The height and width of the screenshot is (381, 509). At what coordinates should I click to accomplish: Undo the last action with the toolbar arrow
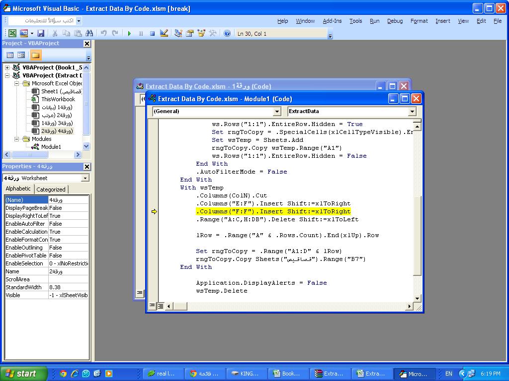click(x=103, y=33)
